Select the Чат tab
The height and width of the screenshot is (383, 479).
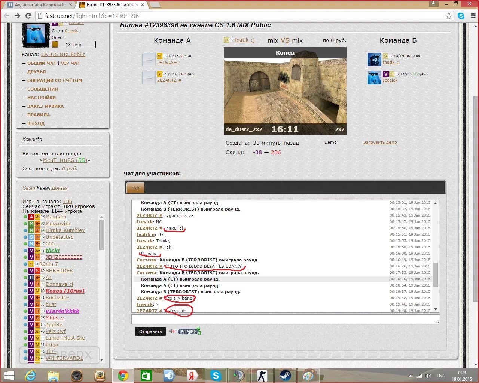(x=135, y=187)
